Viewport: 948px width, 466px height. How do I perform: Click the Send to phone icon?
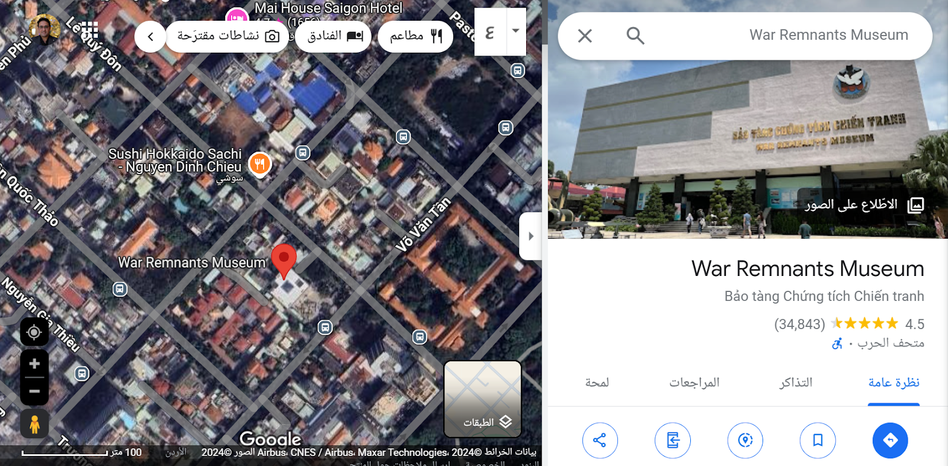[672, 441]
